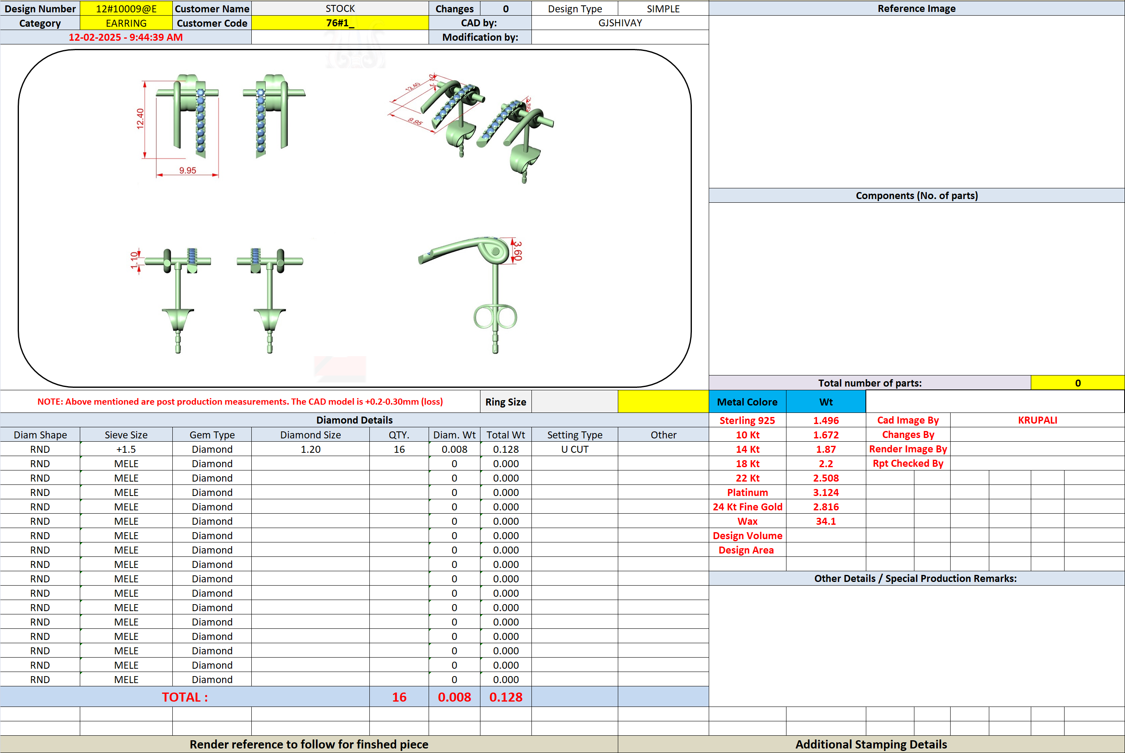Select the 10 Kt weight value 1.672

826,435
